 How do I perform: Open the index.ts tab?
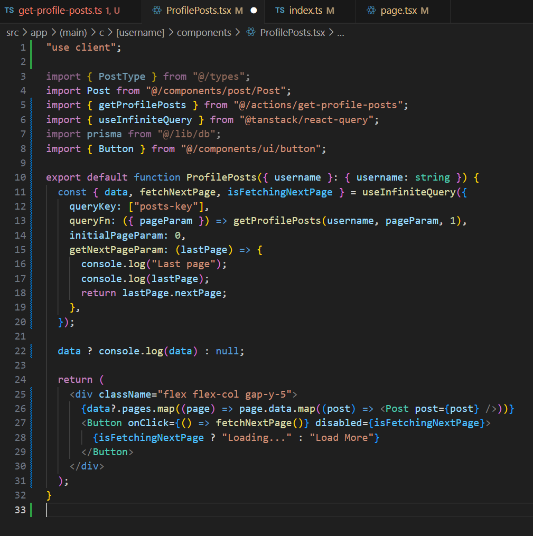305,11
